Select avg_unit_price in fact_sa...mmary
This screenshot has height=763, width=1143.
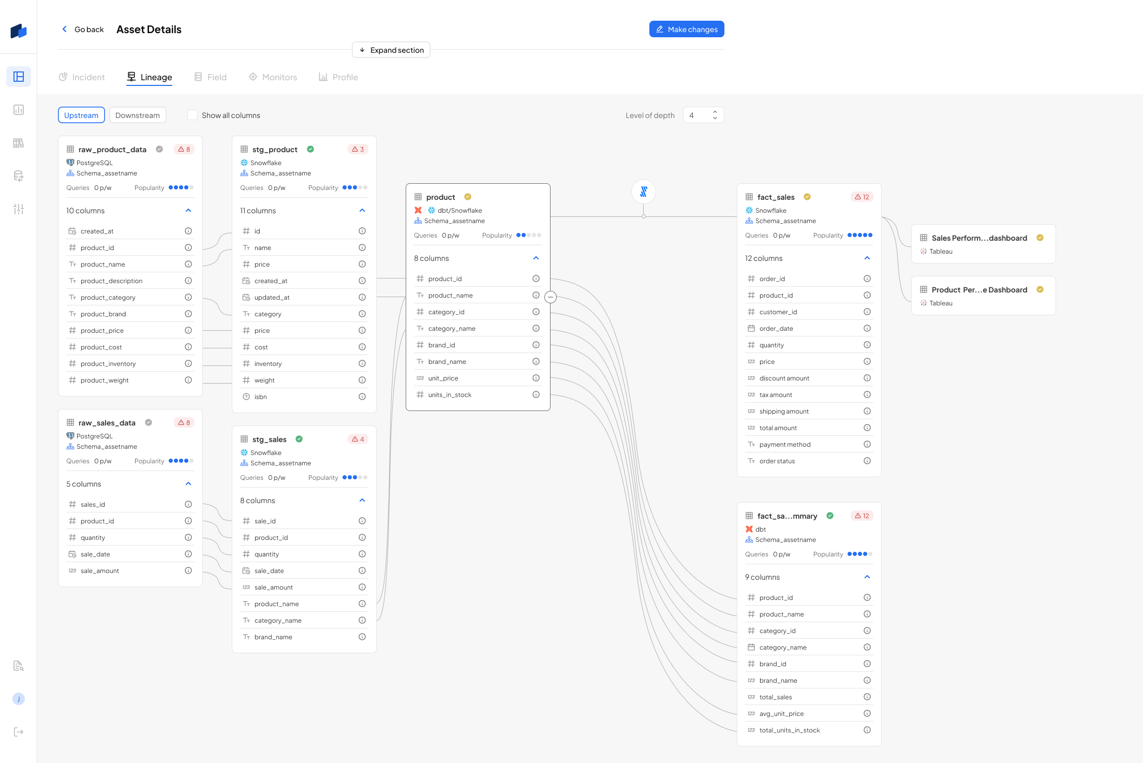(809, 713)
